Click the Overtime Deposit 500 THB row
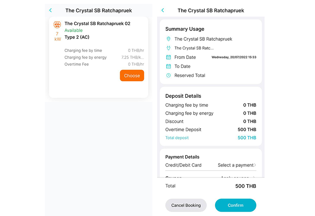This screenshot has height=216, width=315. click(x=211, y=130)
